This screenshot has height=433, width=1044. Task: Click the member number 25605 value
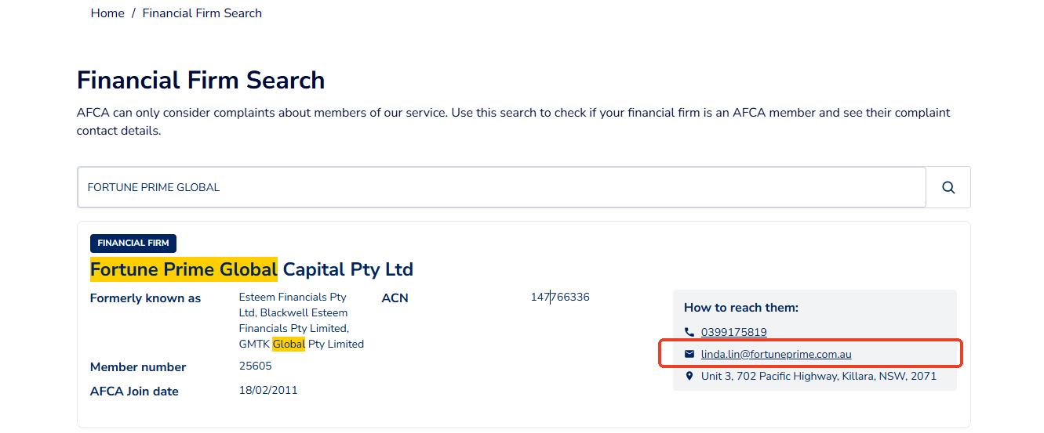[x=255, y=366]
